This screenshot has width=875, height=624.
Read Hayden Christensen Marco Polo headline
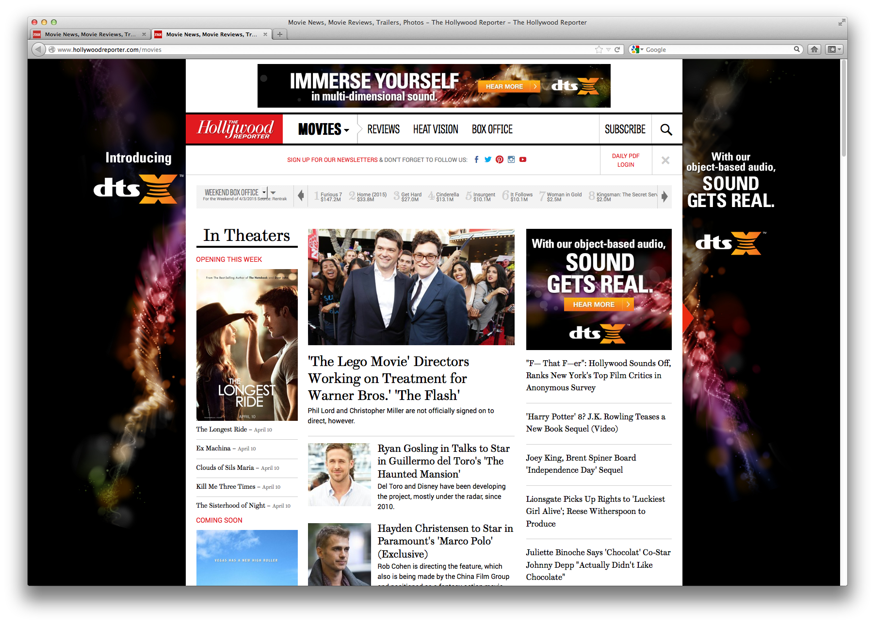click(445, 541)
